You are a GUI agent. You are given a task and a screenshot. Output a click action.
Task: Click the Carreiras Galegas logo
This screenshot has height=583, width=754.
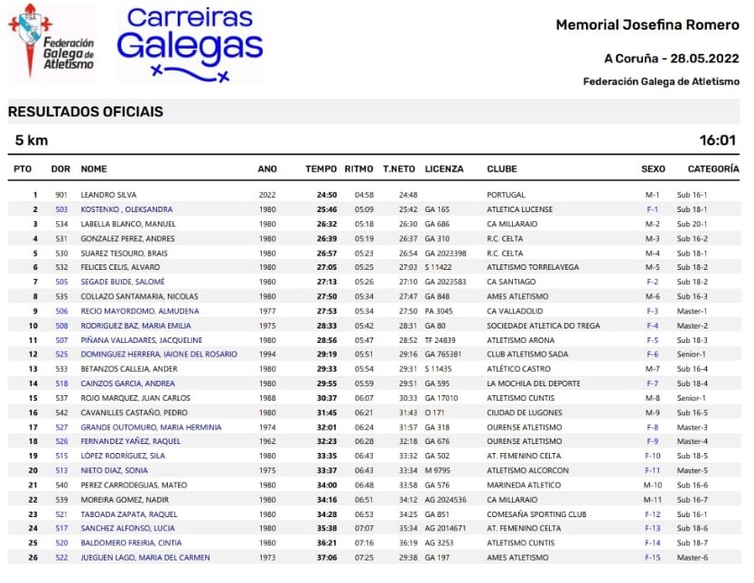[190, 42]
